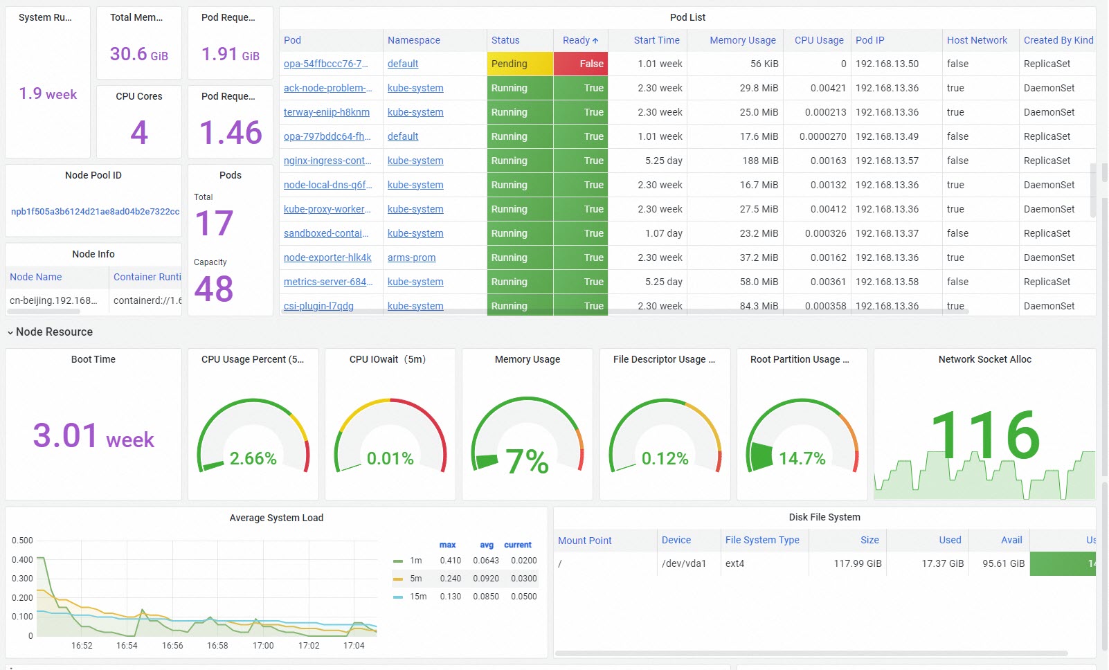Open the Average System Load panel title menu
The width and height of the screenshot is (1109, 670).
(276, 518)
